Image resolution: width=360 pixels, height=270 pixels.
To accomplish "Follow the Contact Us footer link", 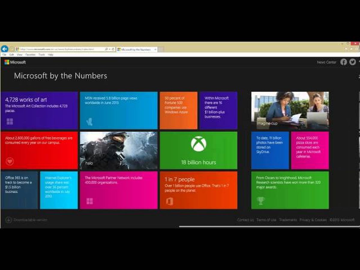I will [245, 220].
